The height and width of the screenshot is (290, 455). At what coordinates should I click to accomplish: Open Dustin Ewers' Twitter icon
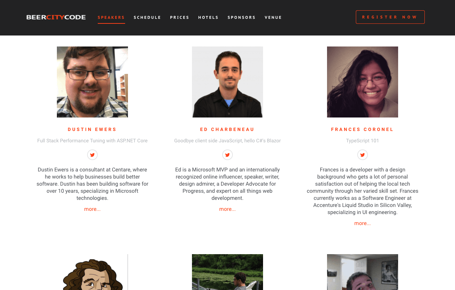click(92, 155)
